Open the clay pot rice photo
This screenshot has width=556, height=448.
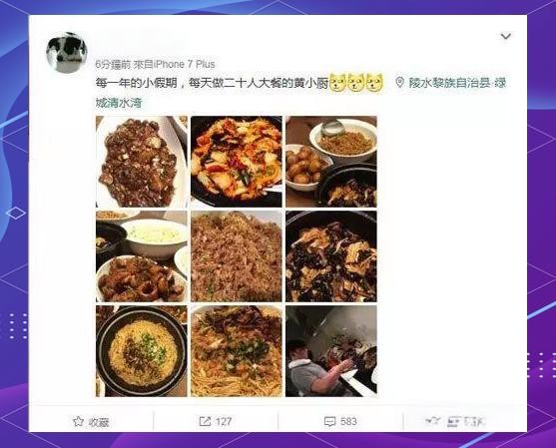pyautogui.click(x=142, y=351)
